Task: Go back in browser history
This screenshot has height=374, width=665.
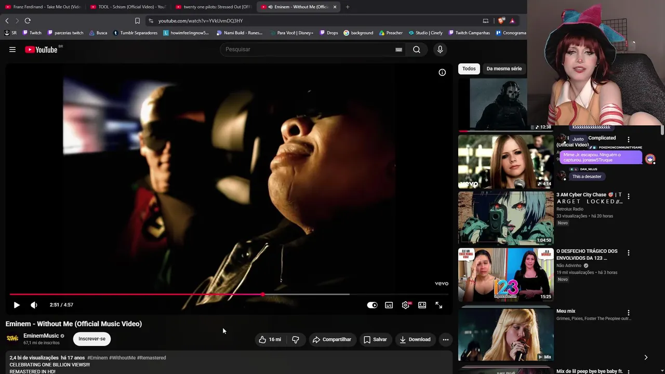Action: (7, 21)
